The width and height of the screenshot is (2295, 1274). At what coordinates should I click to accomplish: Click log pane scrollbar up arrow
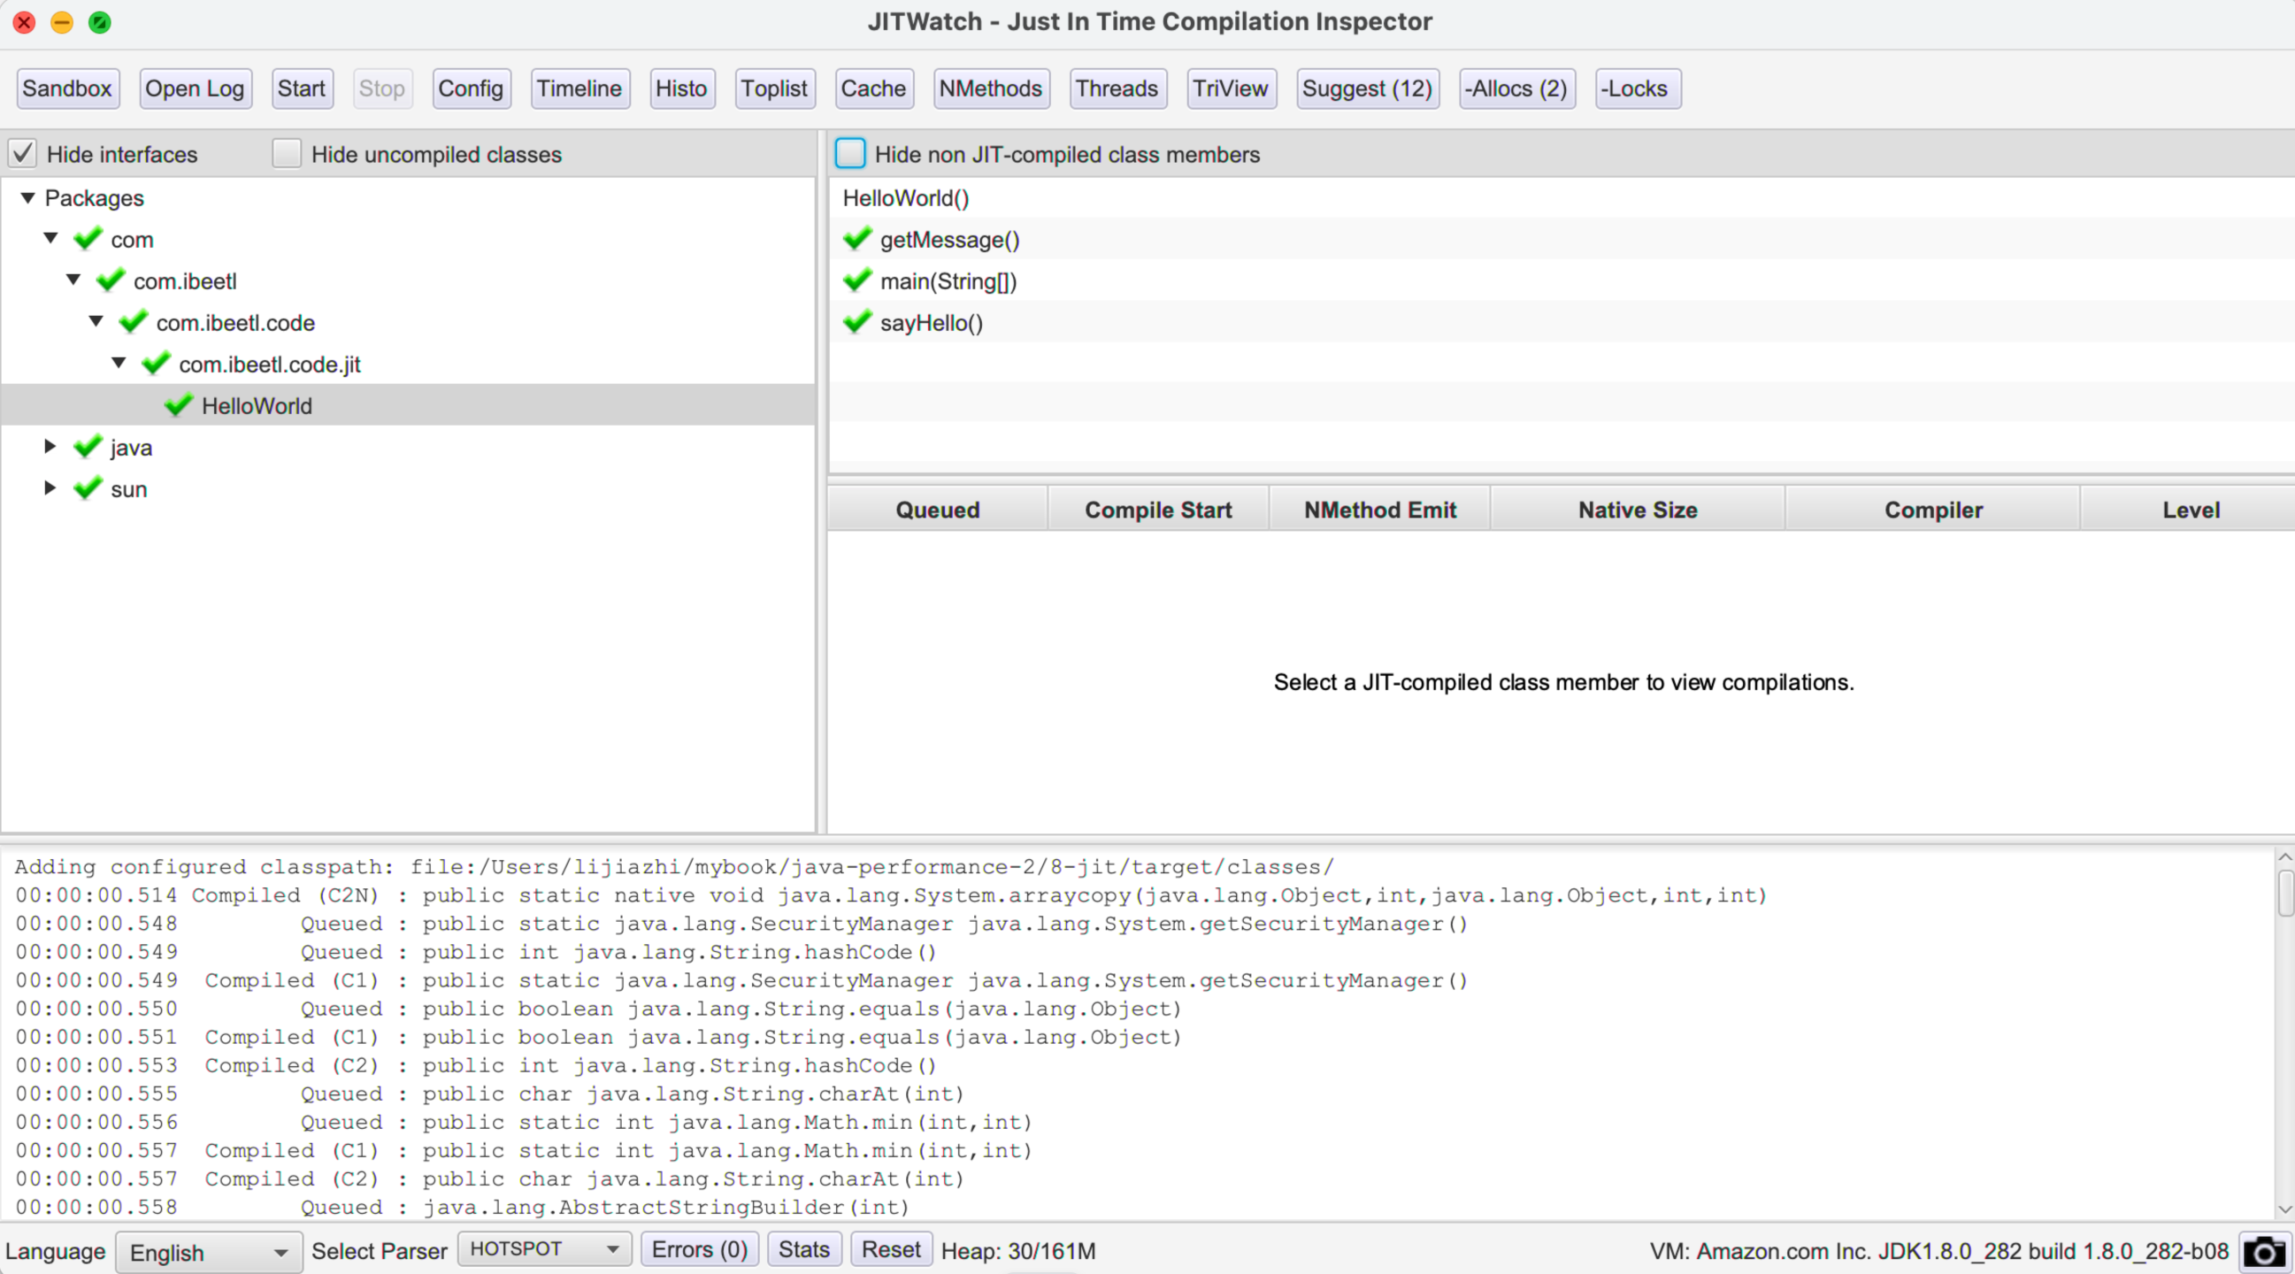tap(2284, 857)
